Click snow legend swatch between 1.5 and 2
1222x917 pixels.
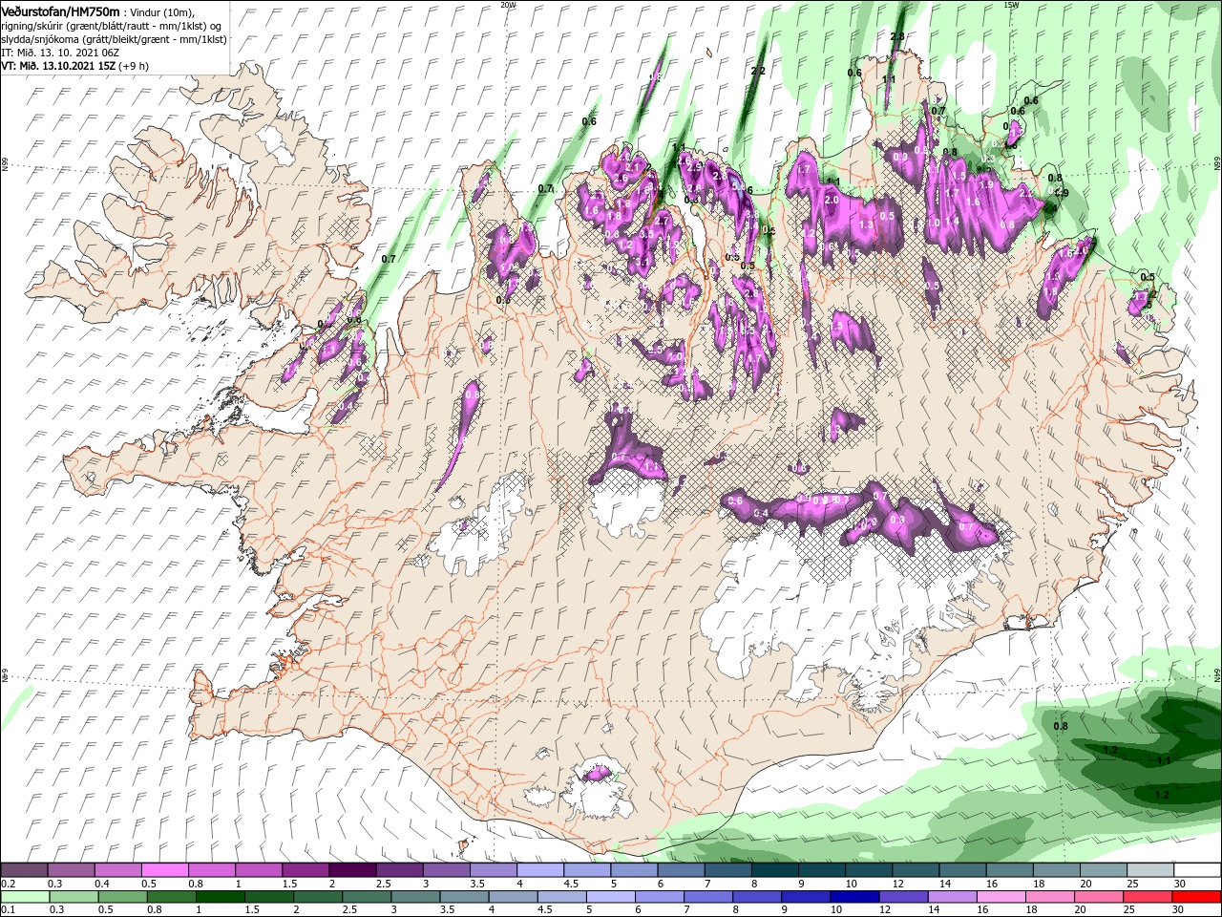point(305,870)
